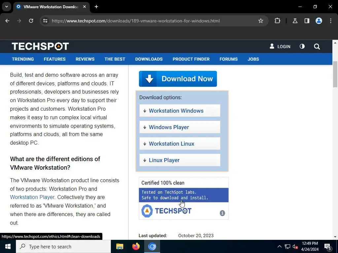Click the Chrome taskbar icon
Screen dimensions: 338x253
click(152, 246)
